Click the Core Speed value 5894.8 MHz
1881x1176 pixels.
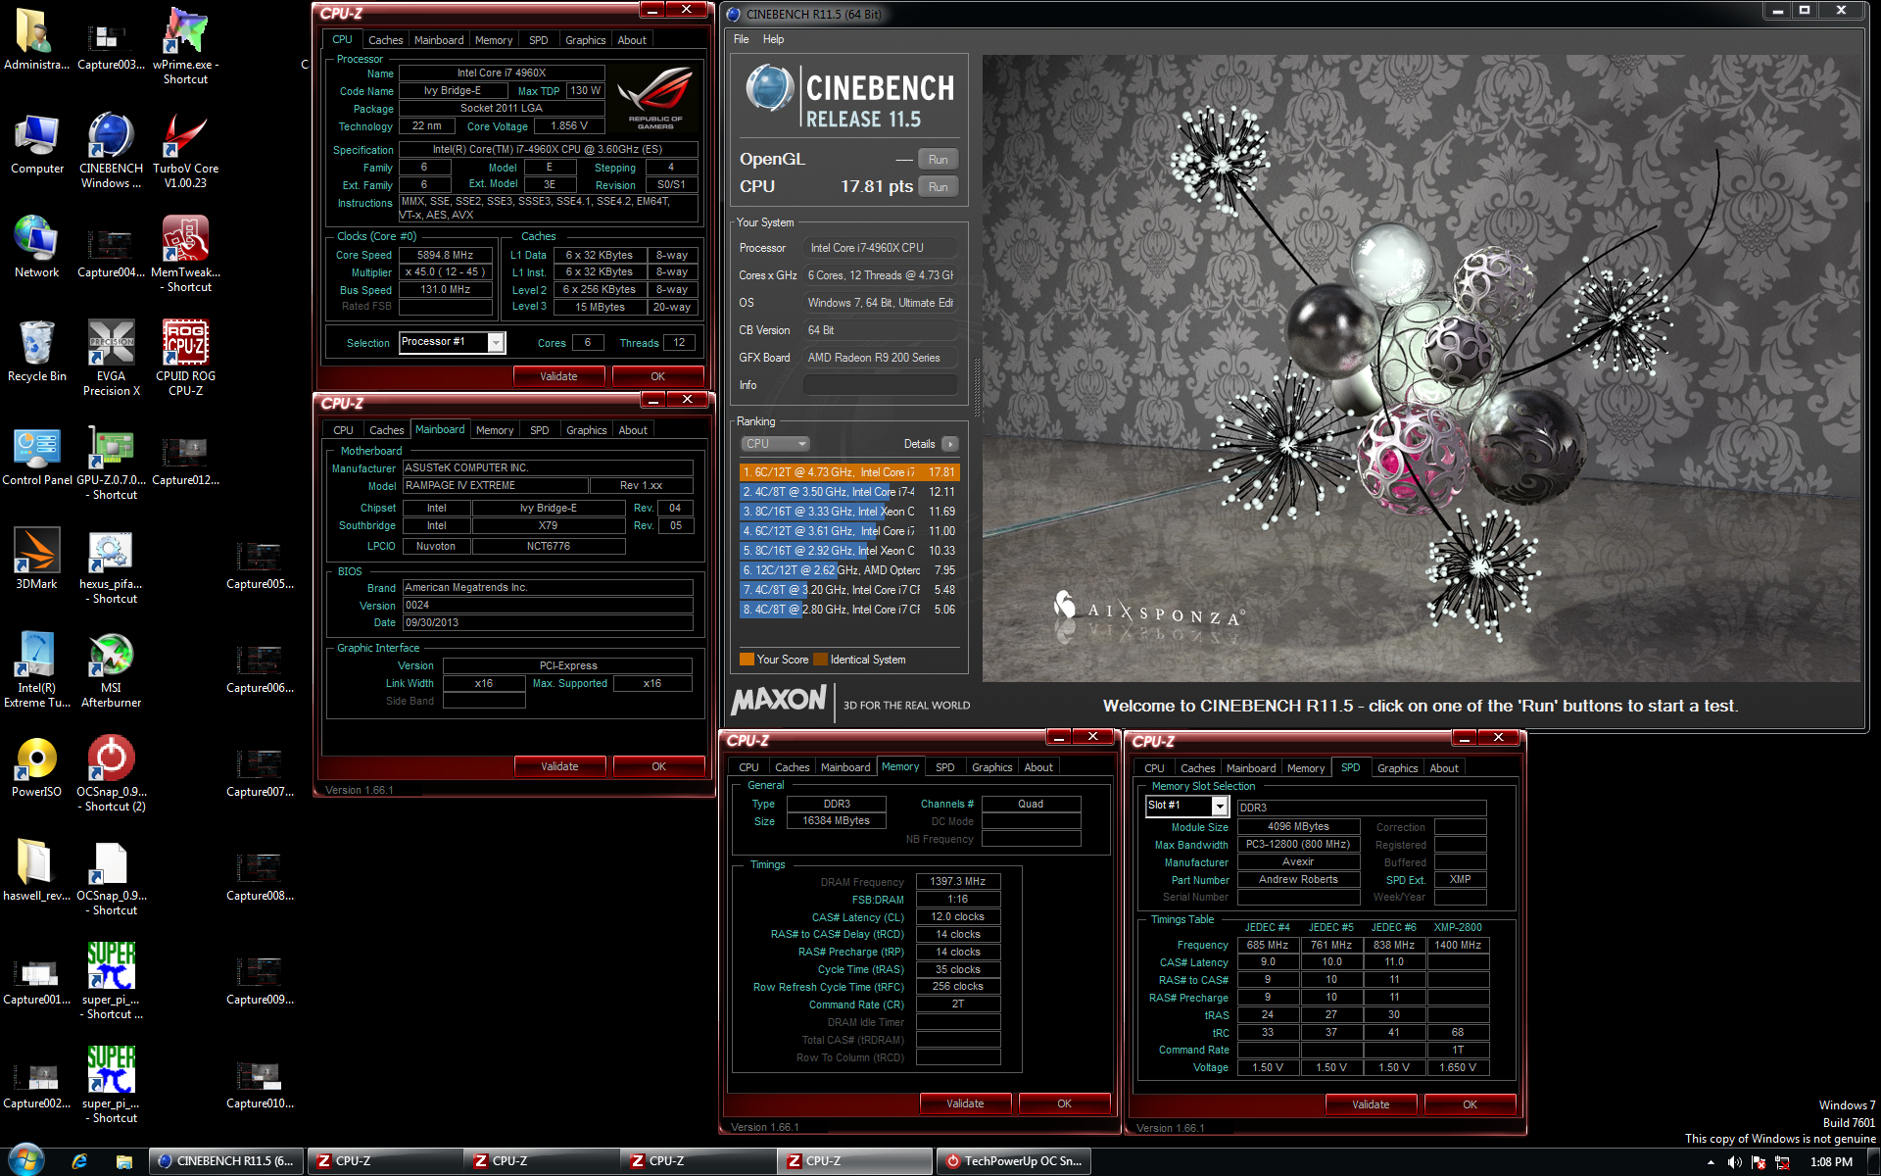pyautogui.click(x=445, y=255)
